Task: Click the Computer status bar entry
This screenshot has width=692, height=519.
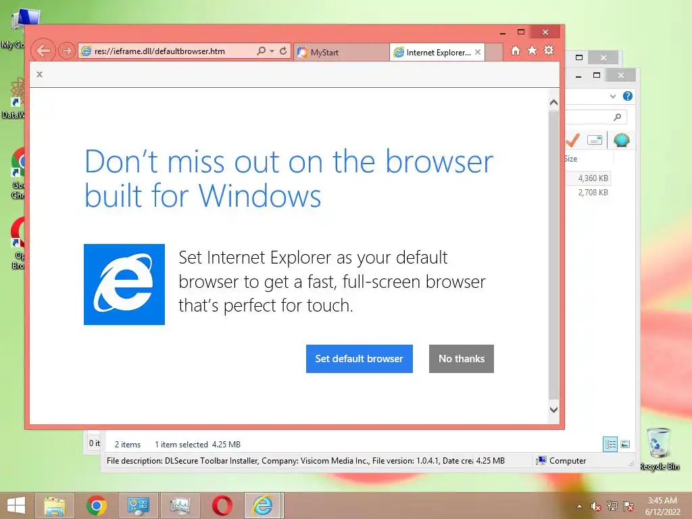Action: [x=561, y=461]
